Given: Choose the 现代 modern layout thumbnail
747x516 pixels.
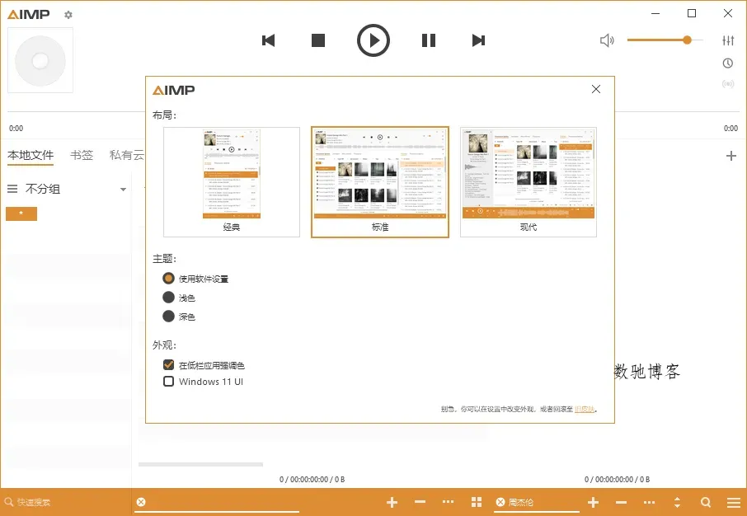Looking at the screenshot, I should (x=529, y=182).
